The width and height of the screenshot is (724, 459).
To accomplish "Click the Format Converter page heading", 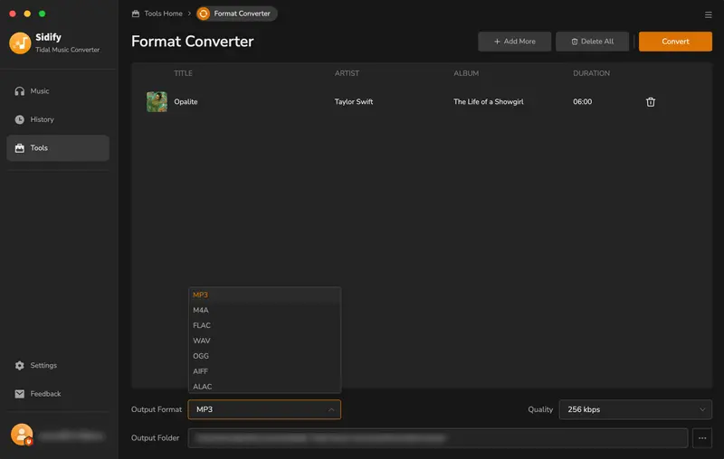I will (193, 42).
